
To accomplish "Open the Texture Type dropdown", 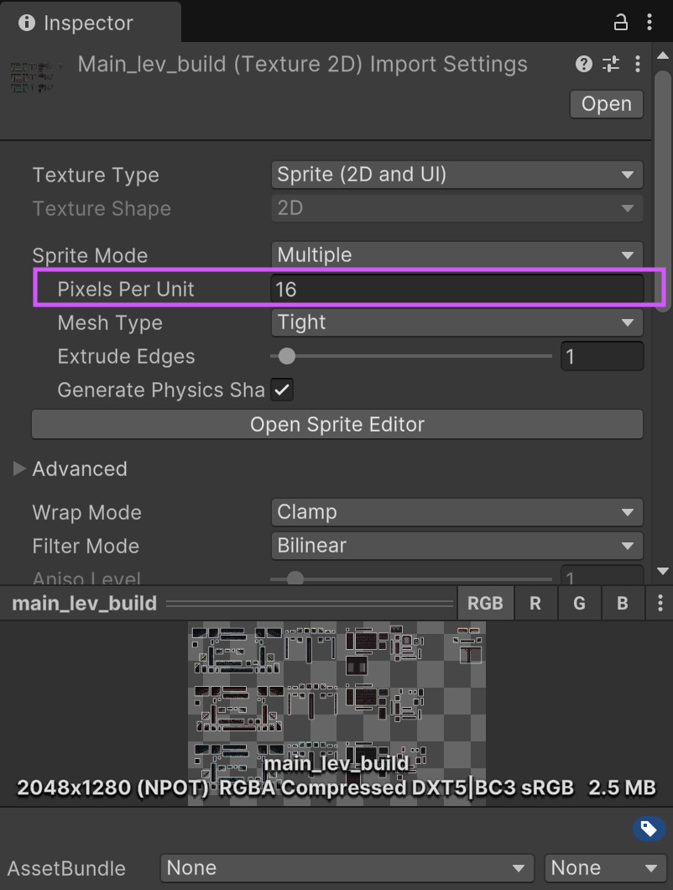I will tap(456, 175).
